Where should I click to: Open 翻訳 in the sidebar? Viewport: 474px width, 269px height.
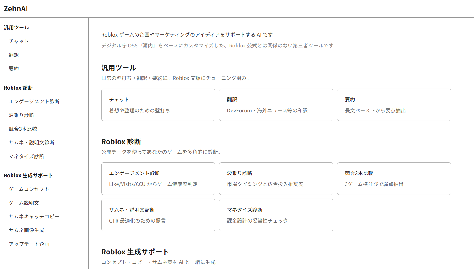14,55
